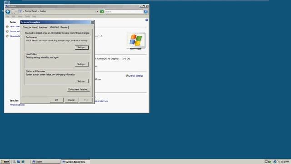
Task: Switch to the Computer Name tab
Action: click(30, 27)
